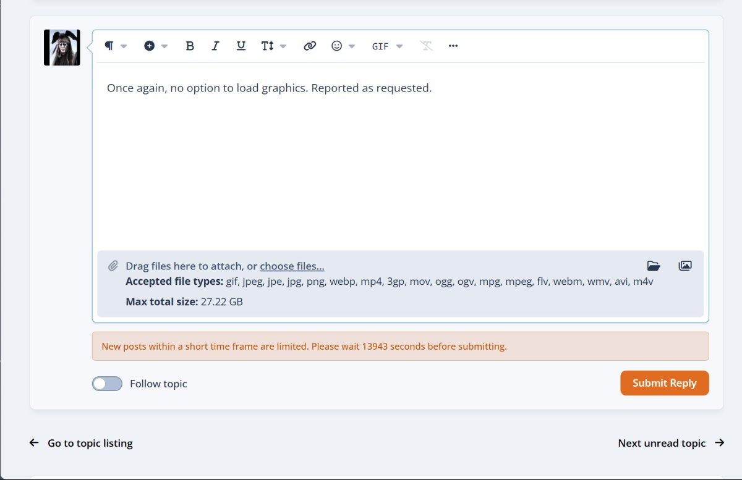Open the plus insert dropdown
Image resolution: width=742 pixels, height=480 pixels.
tap(156, 46)
